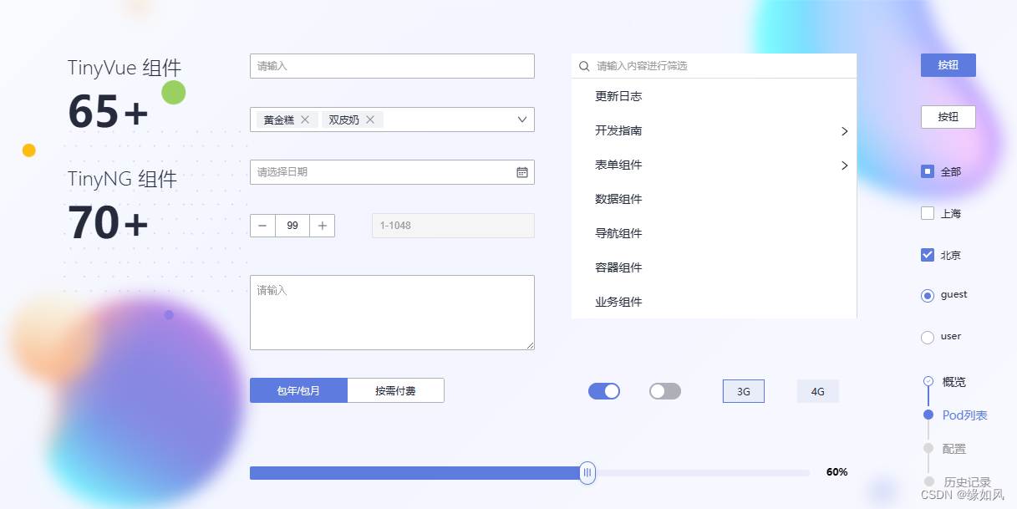Viewport: 1017px width, 509px height.
Task: Expand the 表单组件 menu item
Action: 618,165
